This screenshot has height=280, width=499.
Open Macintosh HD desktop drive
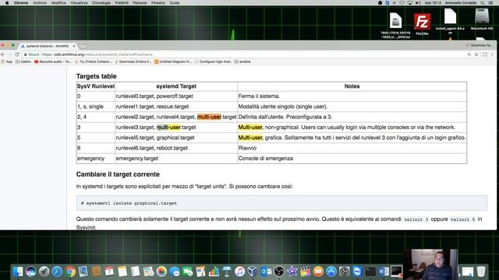click(482, 19)
